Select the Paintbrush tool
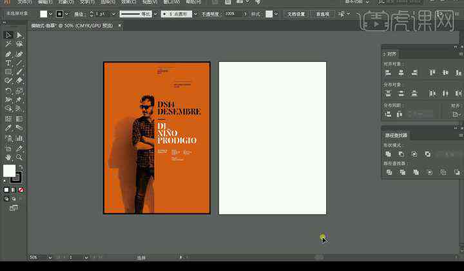Image resolution: width=464 pixels, height=271 pixels. [19, 72]
